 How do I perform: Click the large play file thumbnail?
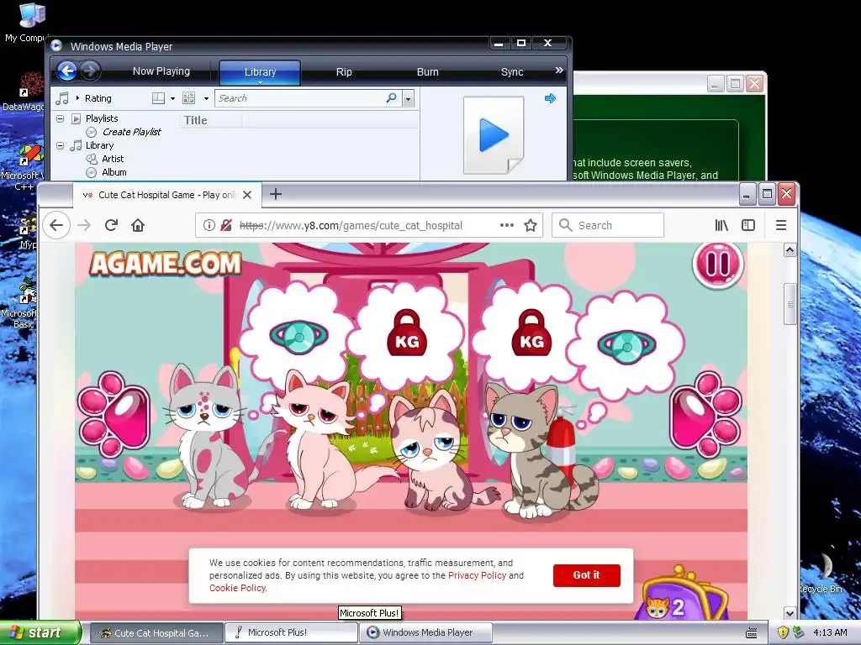pyautogui.click(x=494, y=135)
